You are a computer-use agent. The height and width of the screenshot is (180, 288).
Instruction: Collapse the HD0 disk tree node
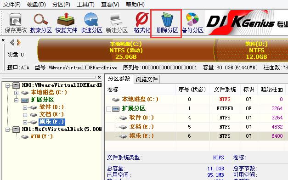[7, 85]
